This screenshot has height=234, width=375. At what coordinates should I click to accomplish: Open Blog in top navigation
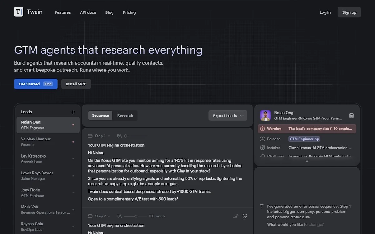109,12
